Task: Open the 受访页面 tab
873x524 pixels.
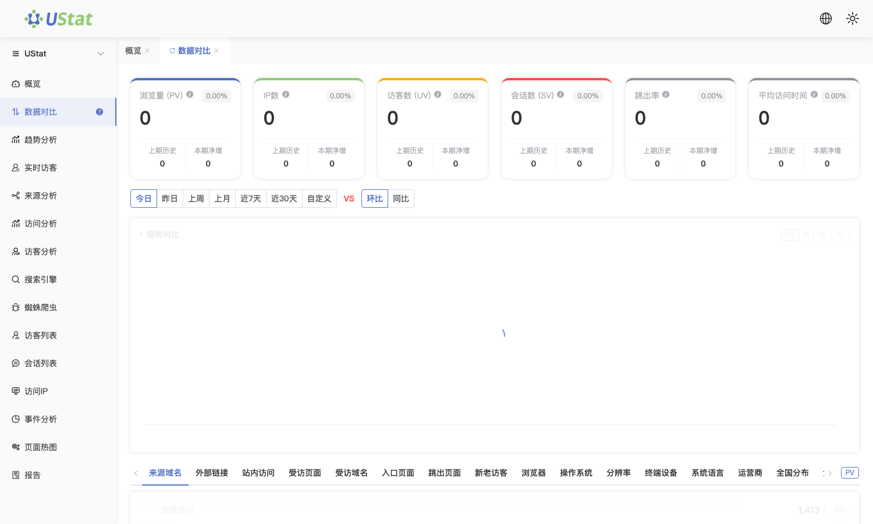Action: click(305, 473)
